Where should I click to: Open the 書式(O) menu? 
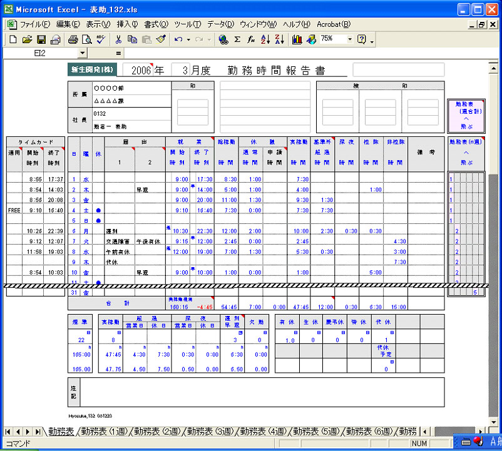click(x=156, y=24)
